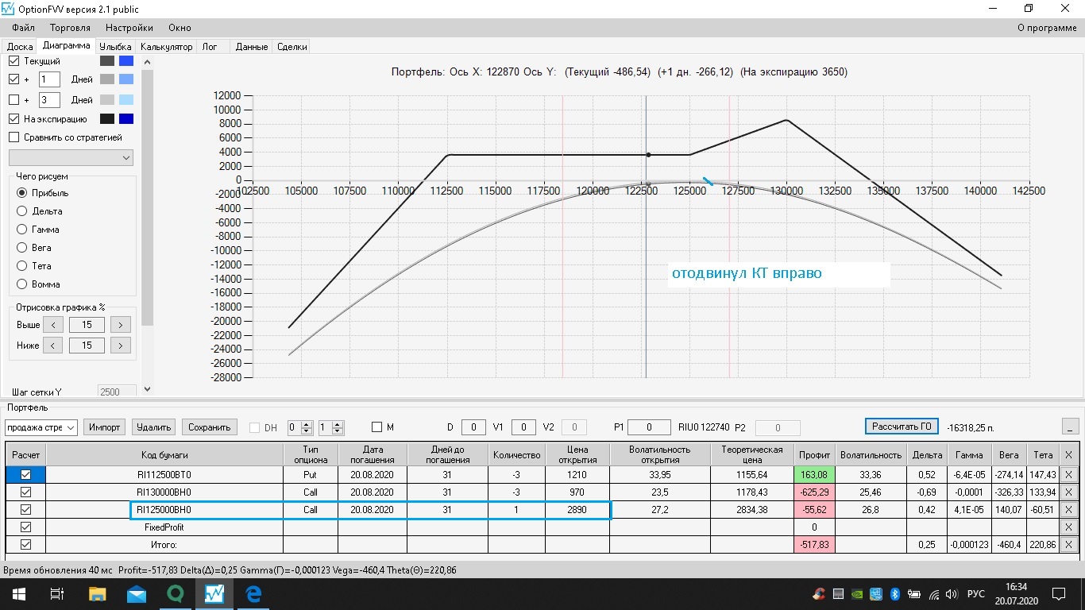Open Task View on the taskbar

(x=57, y=594)
